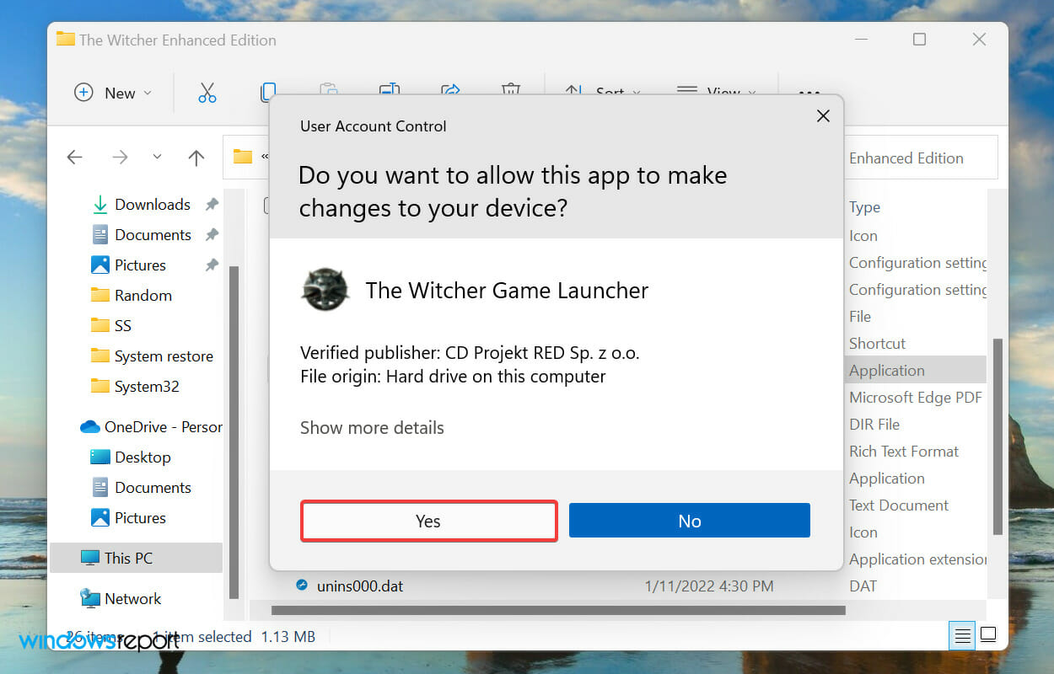Click date 1/11/2022 4:30 PM of unins000.dat
This screenshot has height=674, width=1054.
click(x=708, y=586)
